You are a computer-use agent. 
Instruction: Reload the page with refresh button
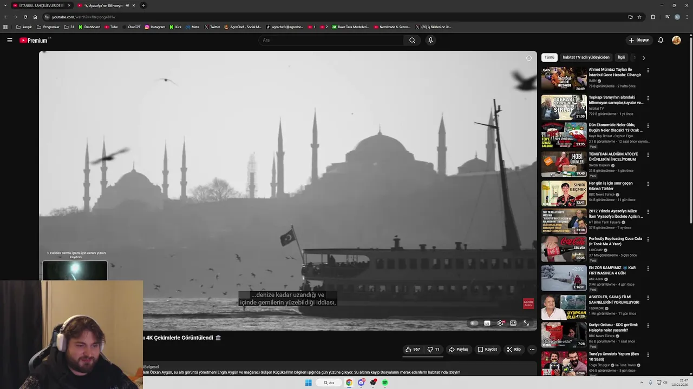click(x=25, y=17)
